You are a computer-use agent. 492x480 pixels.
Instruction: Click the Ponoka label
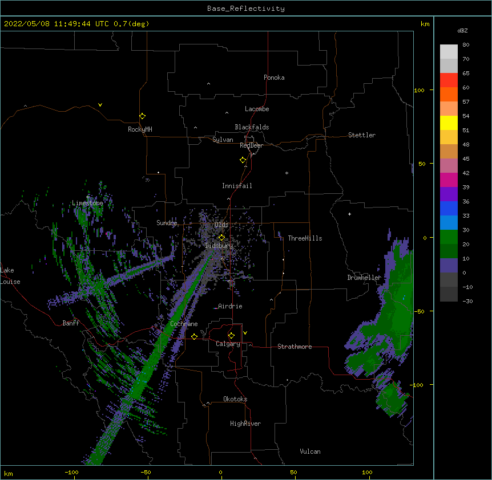click(274, 78)
